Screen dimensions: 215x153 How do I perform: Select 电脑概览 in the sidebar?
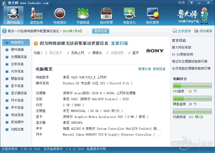pos(16,42)
